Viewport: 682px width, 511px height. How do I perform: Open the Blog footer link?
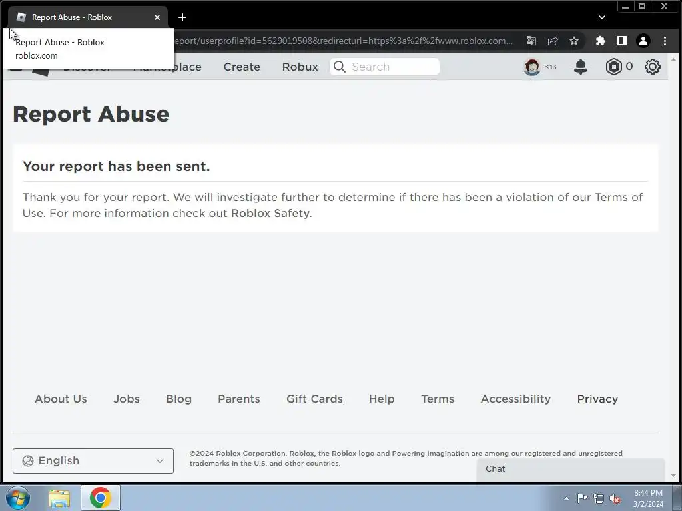(178, 399)
